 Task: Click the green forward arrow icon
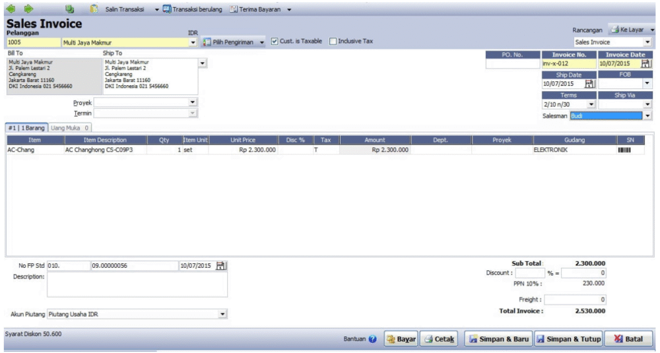pos(28,10)
